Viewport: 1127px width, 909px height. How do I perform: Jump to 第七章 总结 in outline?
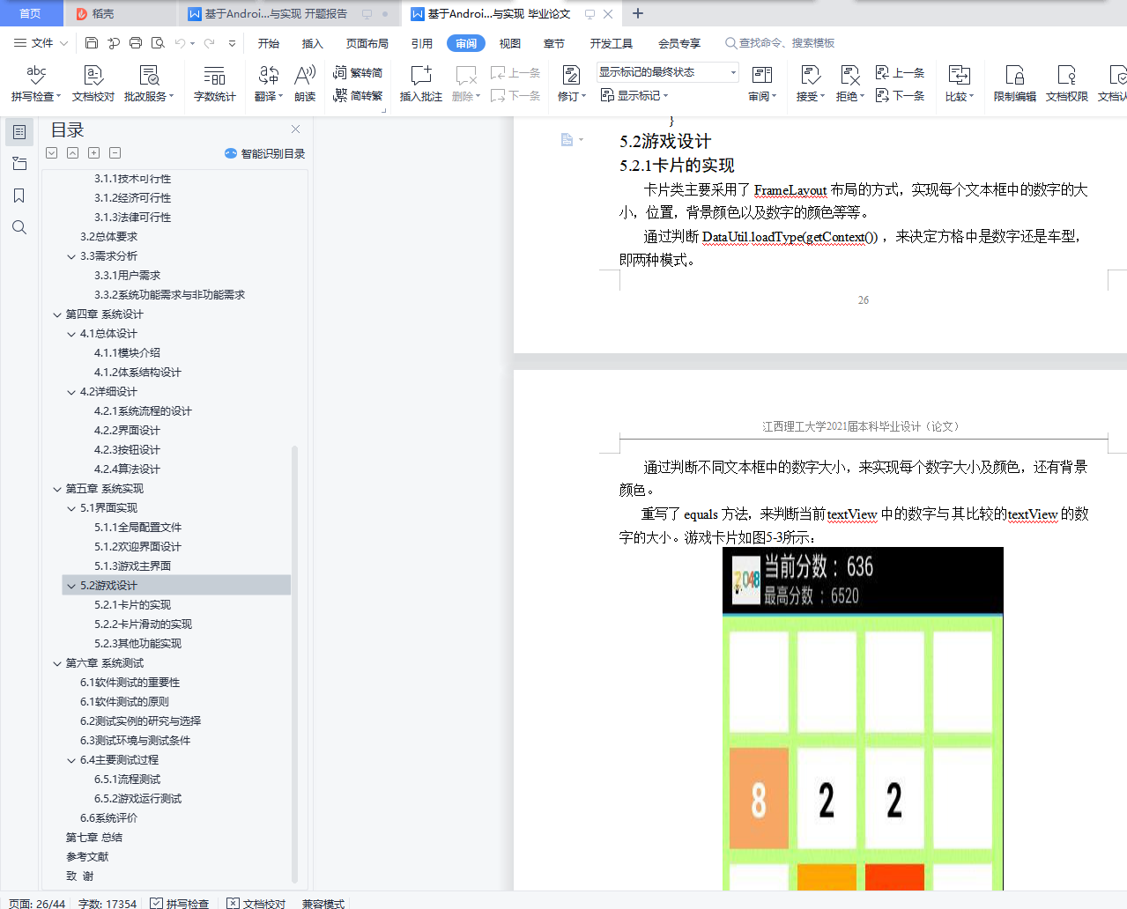tap(94, 838)
